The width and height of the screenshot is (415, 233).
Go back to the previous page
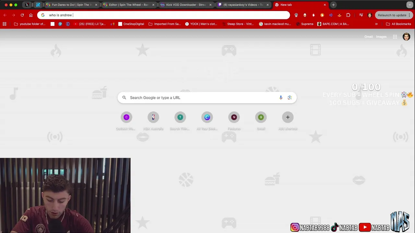tap(5, 15)
